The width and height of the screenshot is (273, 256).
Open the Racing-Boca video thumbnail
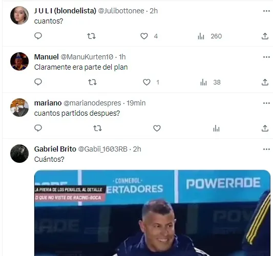click(152, 213)
